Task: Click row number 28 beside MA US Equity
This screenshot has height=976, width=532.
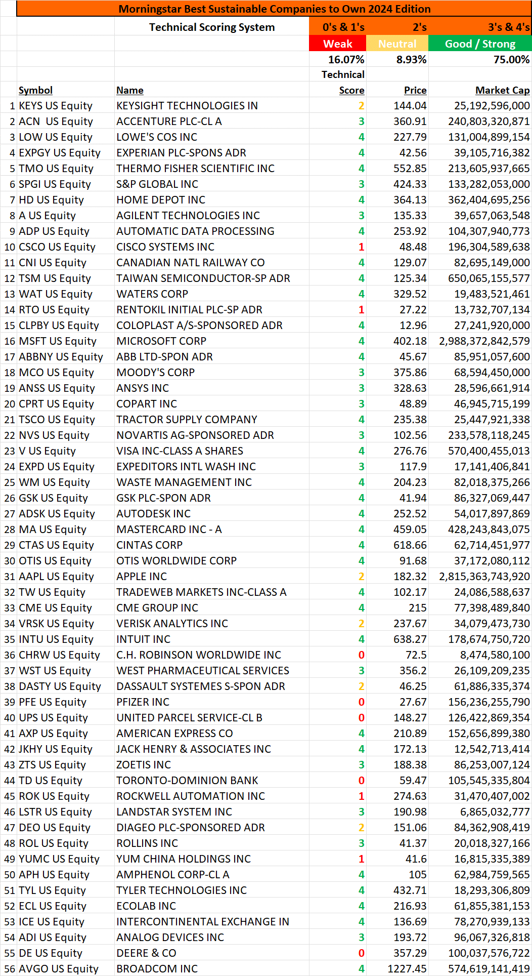Action: click(x=10, y=530)
